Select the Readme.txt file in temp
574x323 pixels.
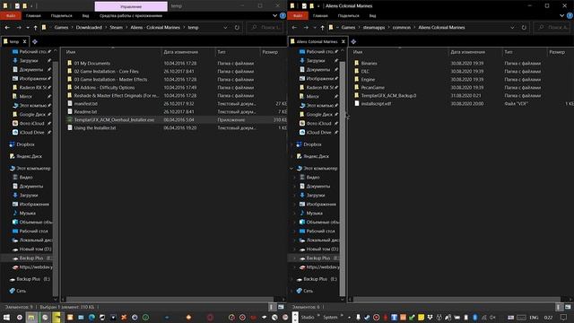[85, 111]
